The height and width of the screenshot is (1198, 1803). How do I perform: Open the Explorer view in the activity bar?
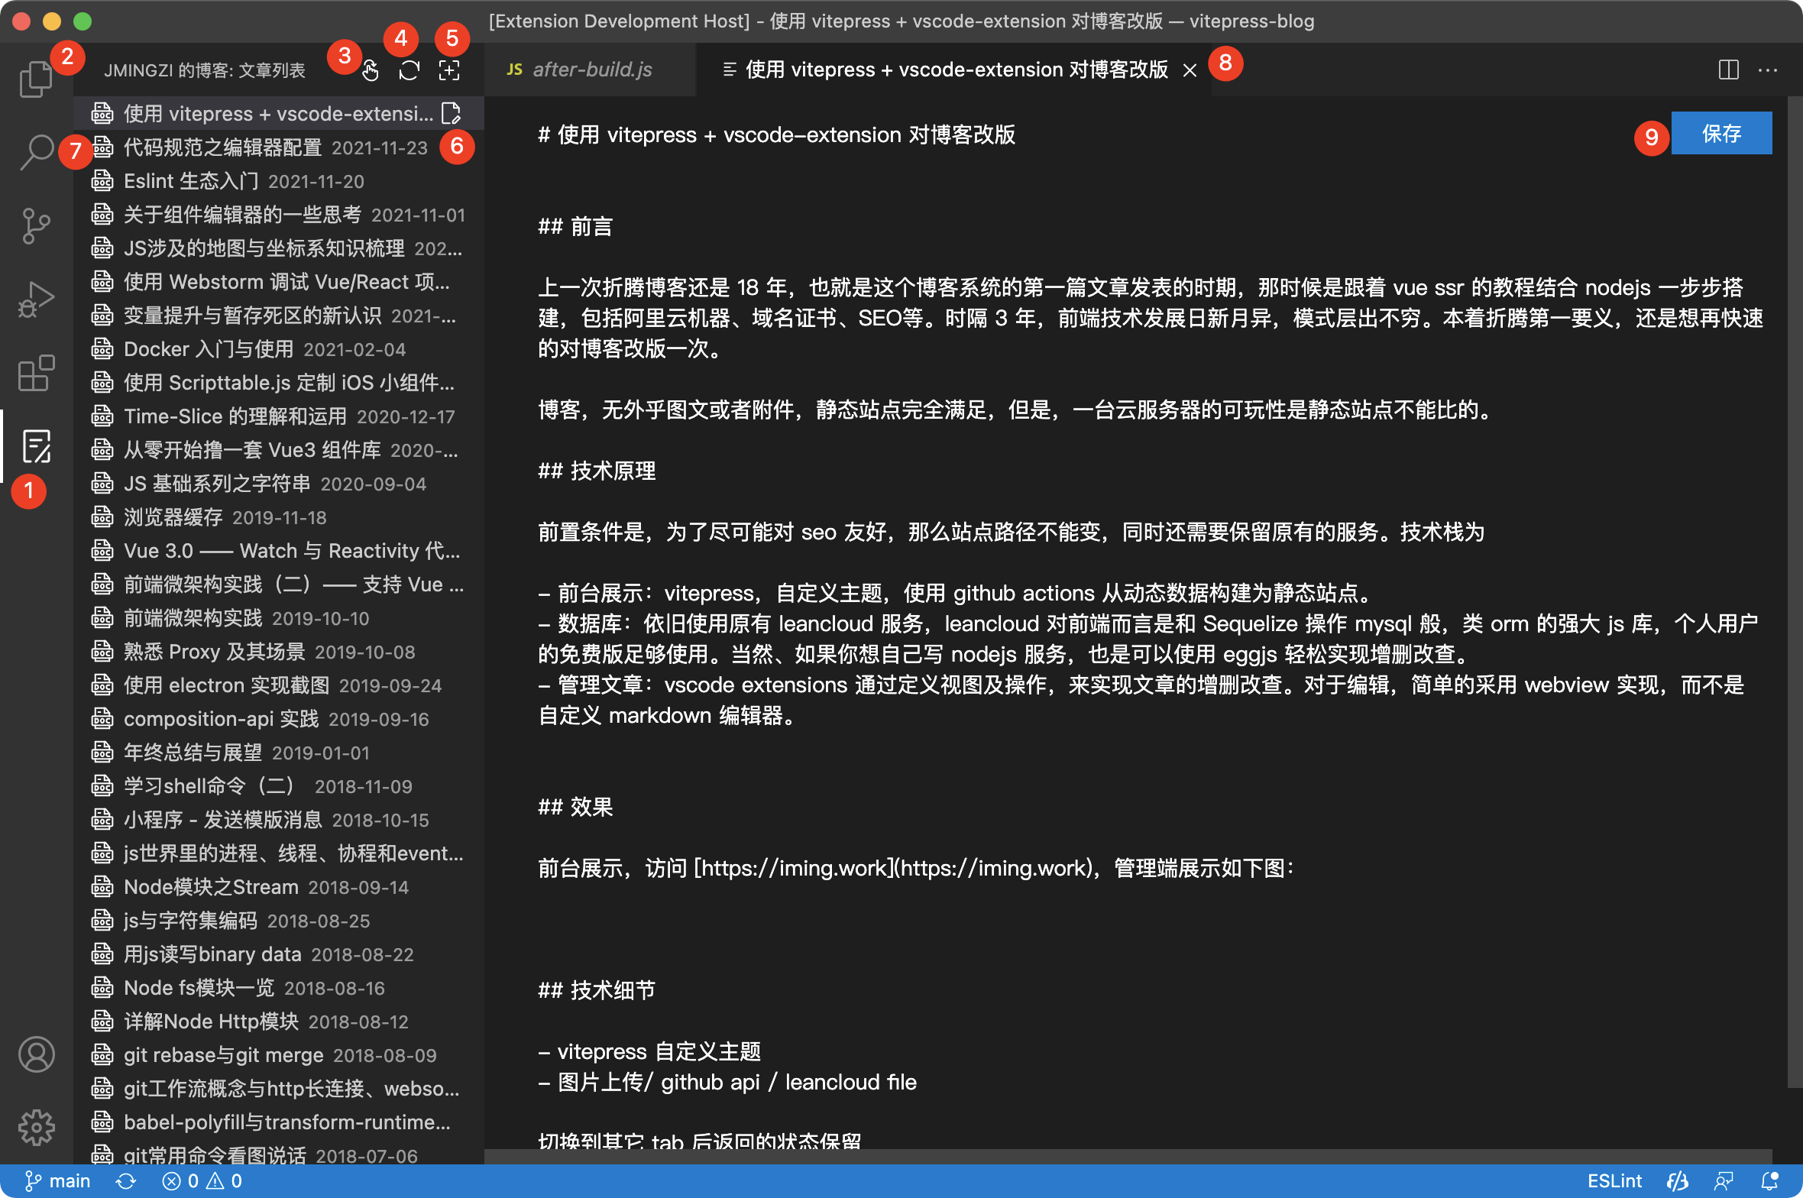click(x=35, y=79)
